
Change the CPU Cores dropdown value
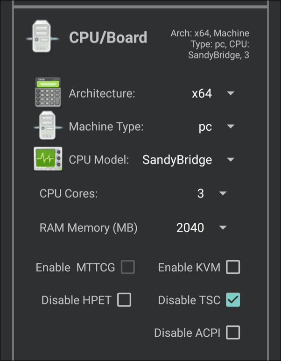211,193
